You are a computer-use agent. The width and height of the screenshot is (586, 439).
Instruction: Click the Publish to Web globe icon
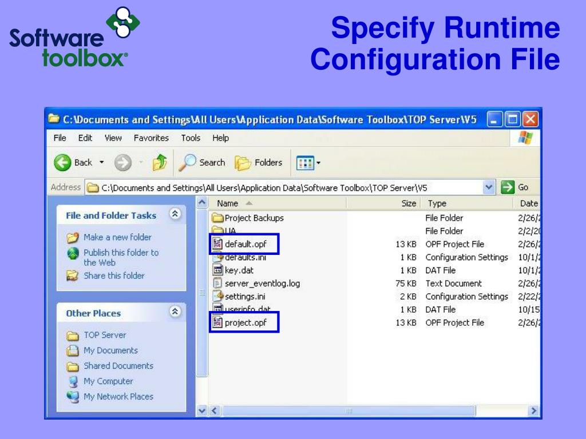click(73, 253)
